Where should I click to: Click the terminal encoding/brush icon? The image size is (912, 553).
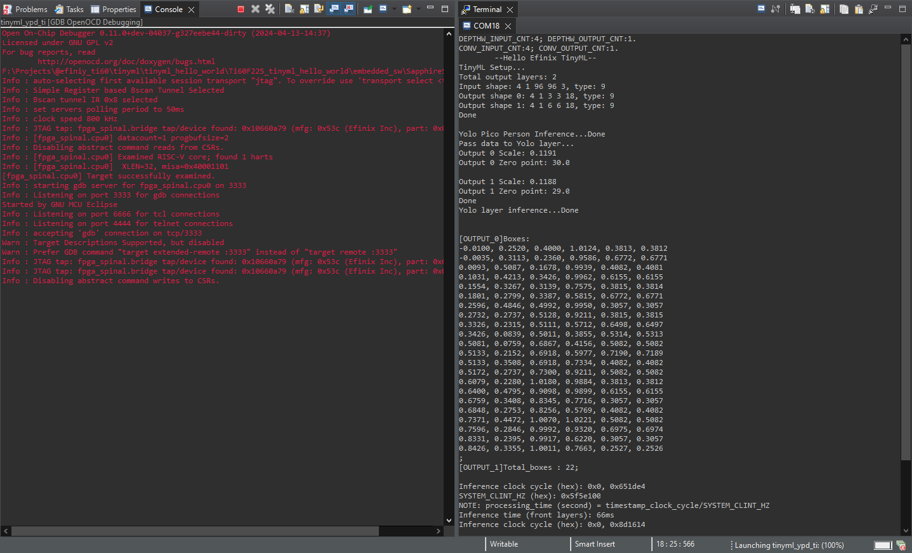873,9
